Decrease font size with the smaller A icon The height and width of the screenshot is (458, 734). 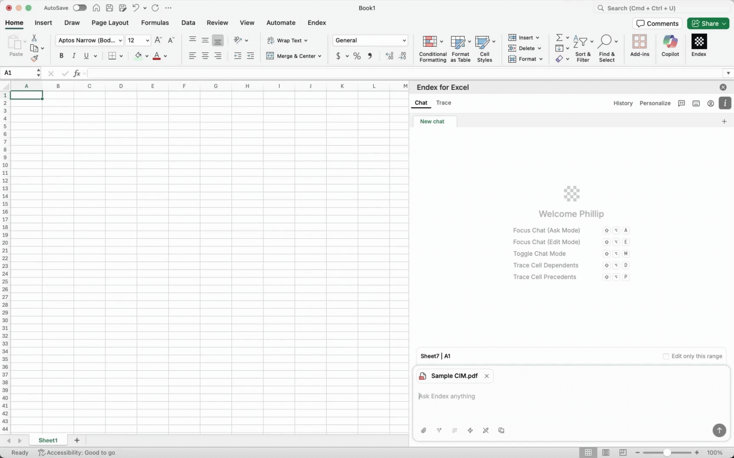tap(171, 40)
